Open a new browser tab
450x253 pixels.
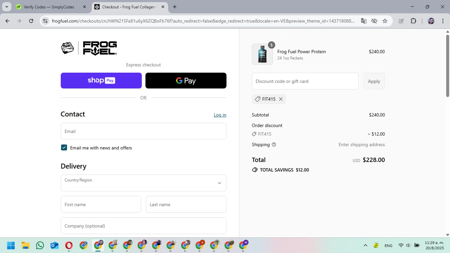pyautogui.click(x=175, y=7)
